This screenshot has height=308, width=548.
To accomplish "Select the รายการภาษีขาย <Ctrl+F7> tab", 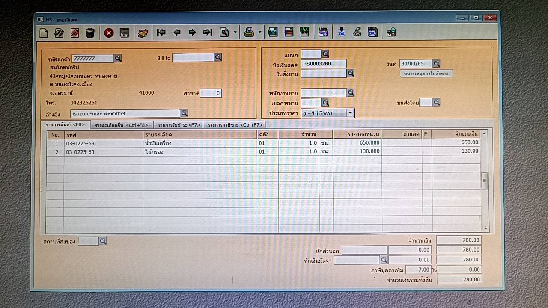I will [234, 125].
